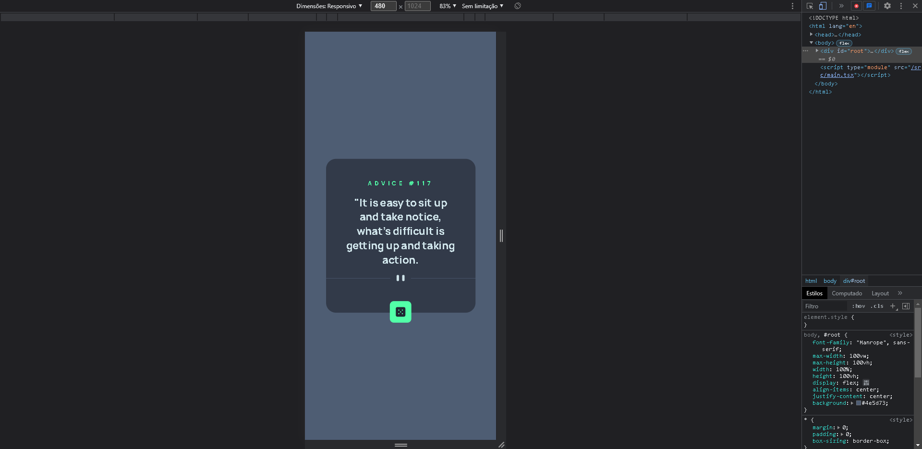Select the div#root breadcrumb
Image resolution: width=922 pixels, height=449 pixels.
coord(854,281)
